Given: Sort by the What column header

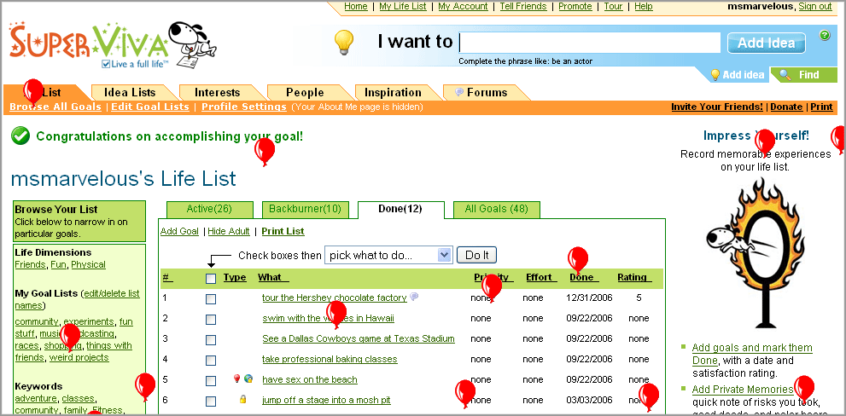Looking at the screenshot, I should pos(273,278).
